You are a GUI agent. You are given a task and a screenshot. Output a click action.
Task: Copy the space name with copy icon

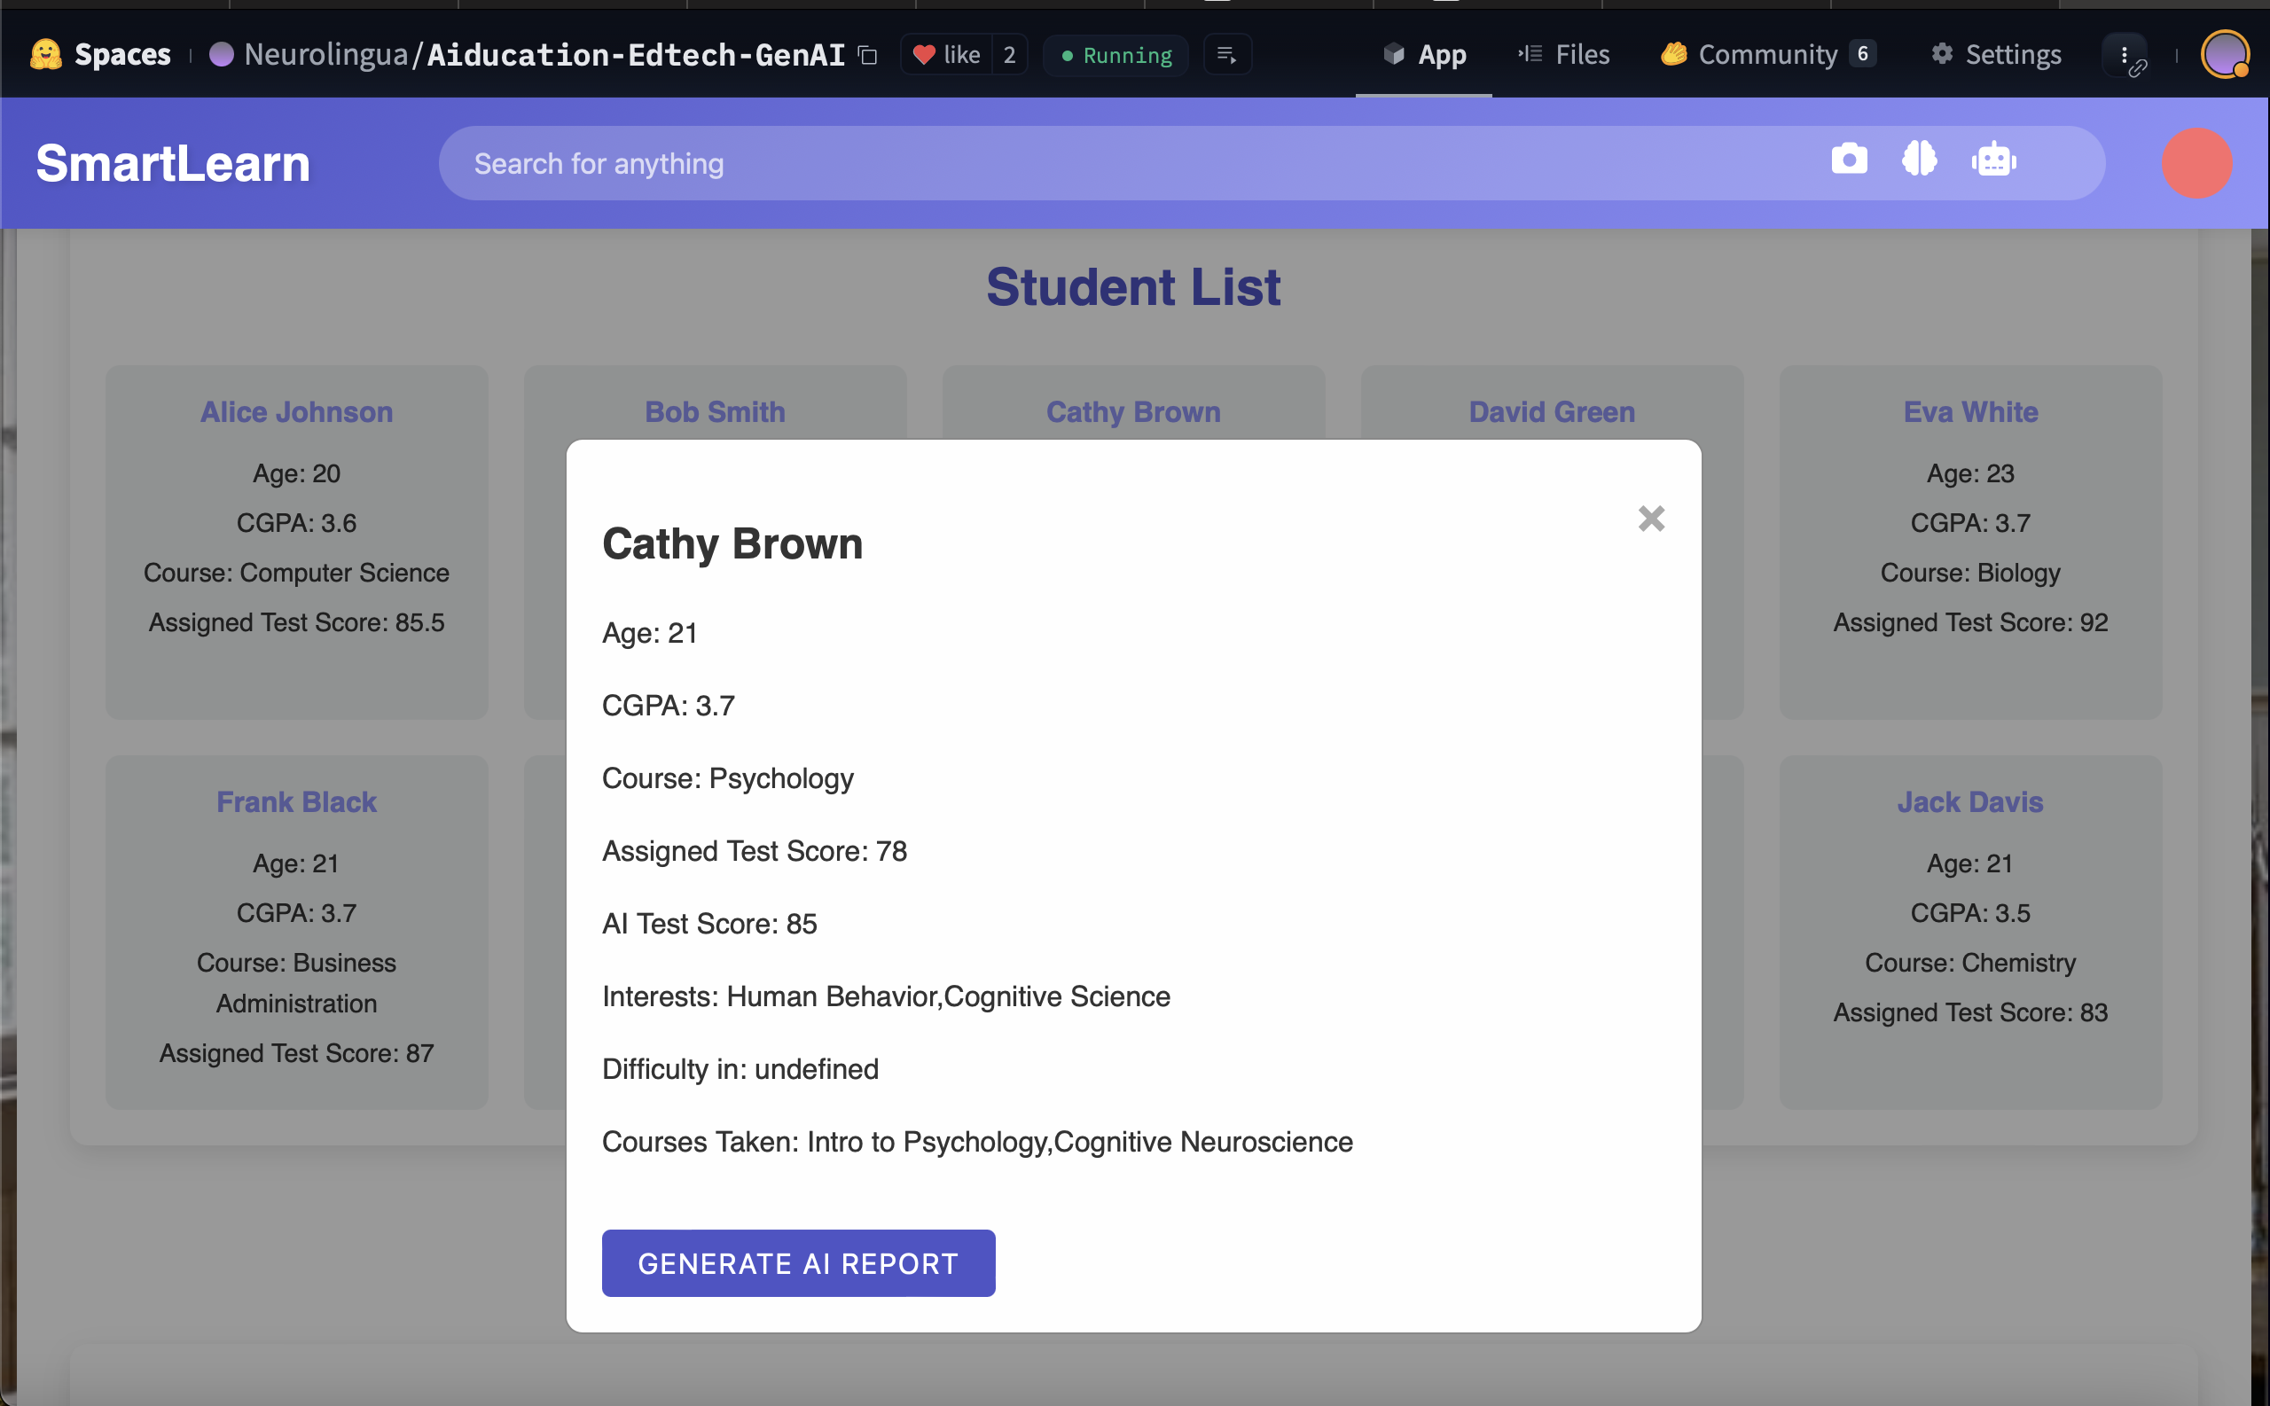tap(867, 56)
